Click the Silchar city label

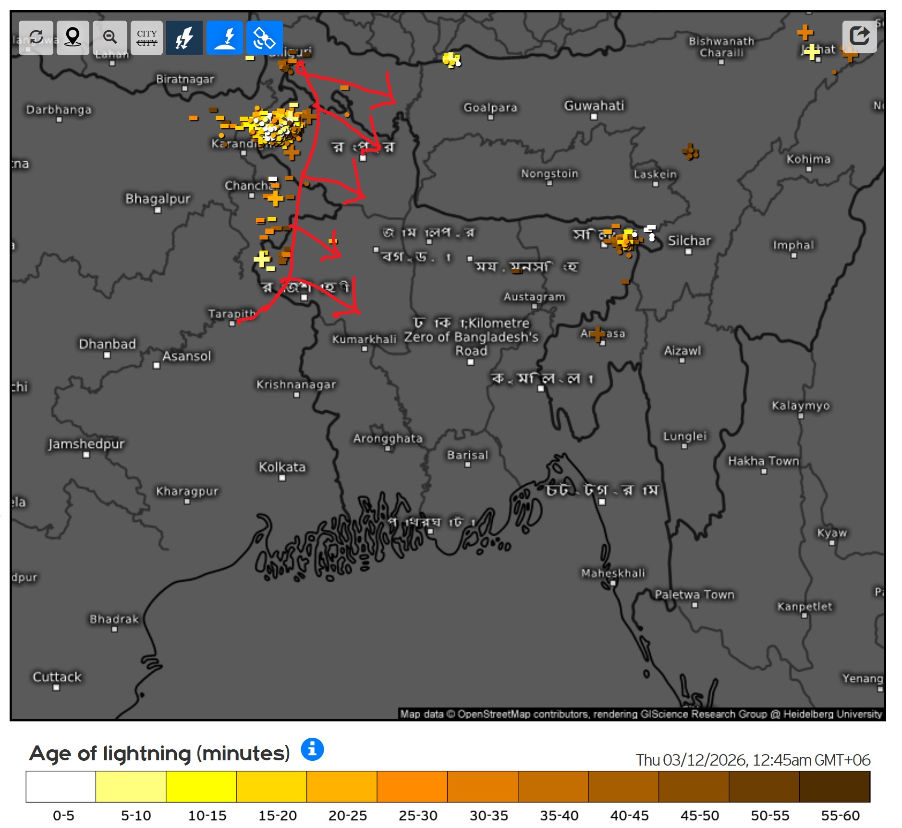click(689, 240)
